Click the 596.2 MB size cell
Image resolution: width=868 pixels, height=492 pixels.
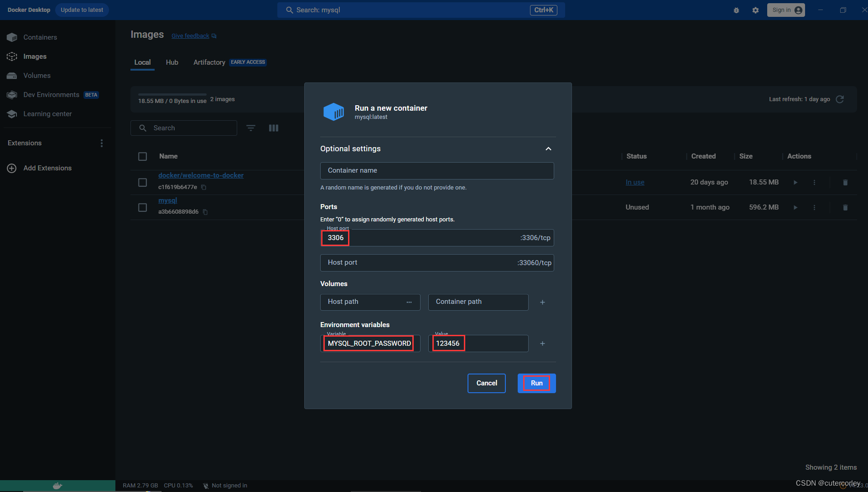(764, 207)
